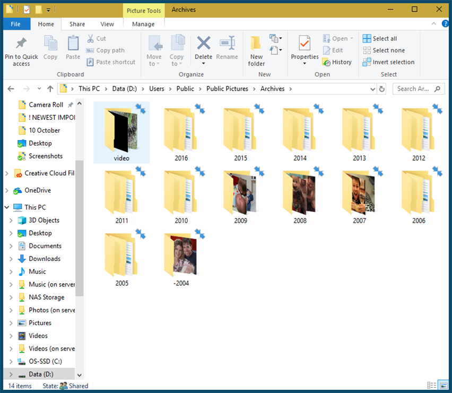Screen dimensions: 452x393
Task: Click Edit in the Open group
Action: 333,50
